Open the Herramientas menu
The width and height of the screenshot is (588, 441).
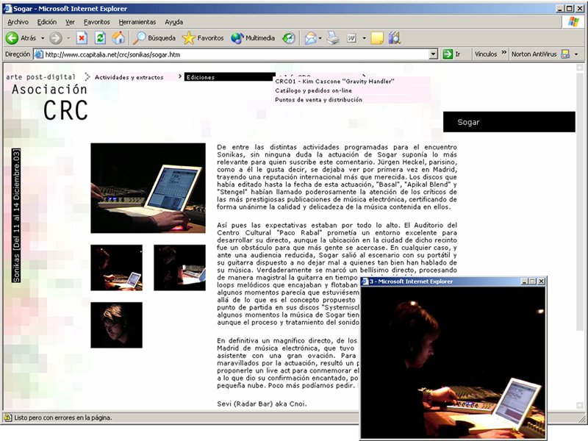pyautogui.click(x=137, y=22)
